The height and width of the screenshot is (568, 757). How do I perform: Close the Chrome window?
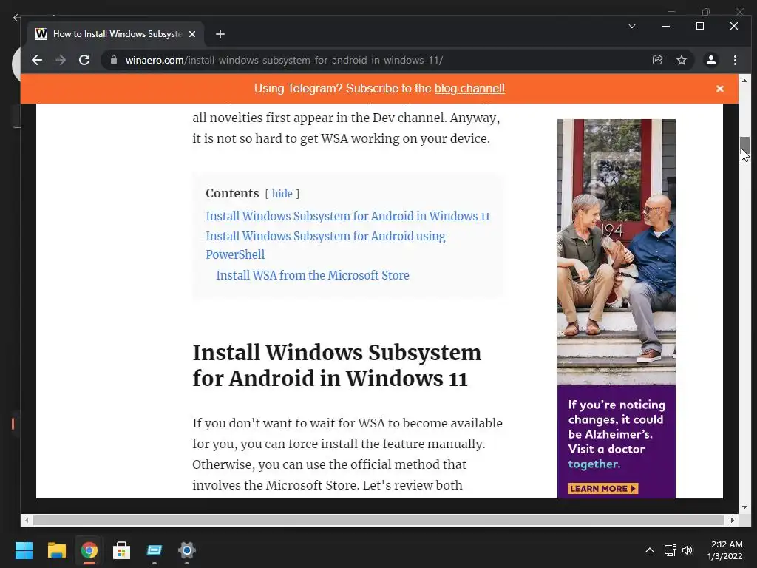click(734, 26)
